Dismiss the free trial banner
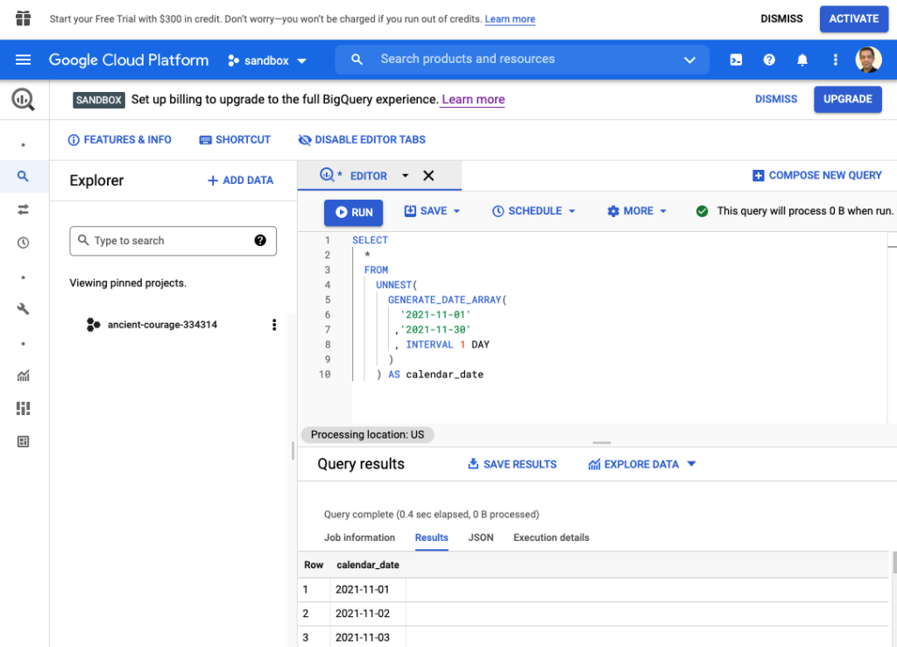 click(781, 19)
